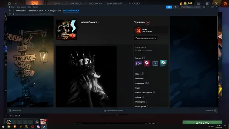The height and width of the screenshot is (129, 229).
Task: Open the Скриншоты 80 link
Action: click(142, 83)
